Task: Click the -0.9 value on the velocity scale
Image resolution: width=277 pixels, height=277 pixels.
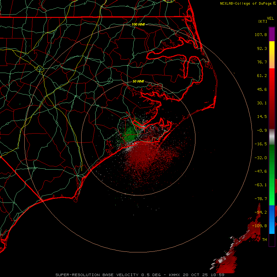Action: coord(262,130)
